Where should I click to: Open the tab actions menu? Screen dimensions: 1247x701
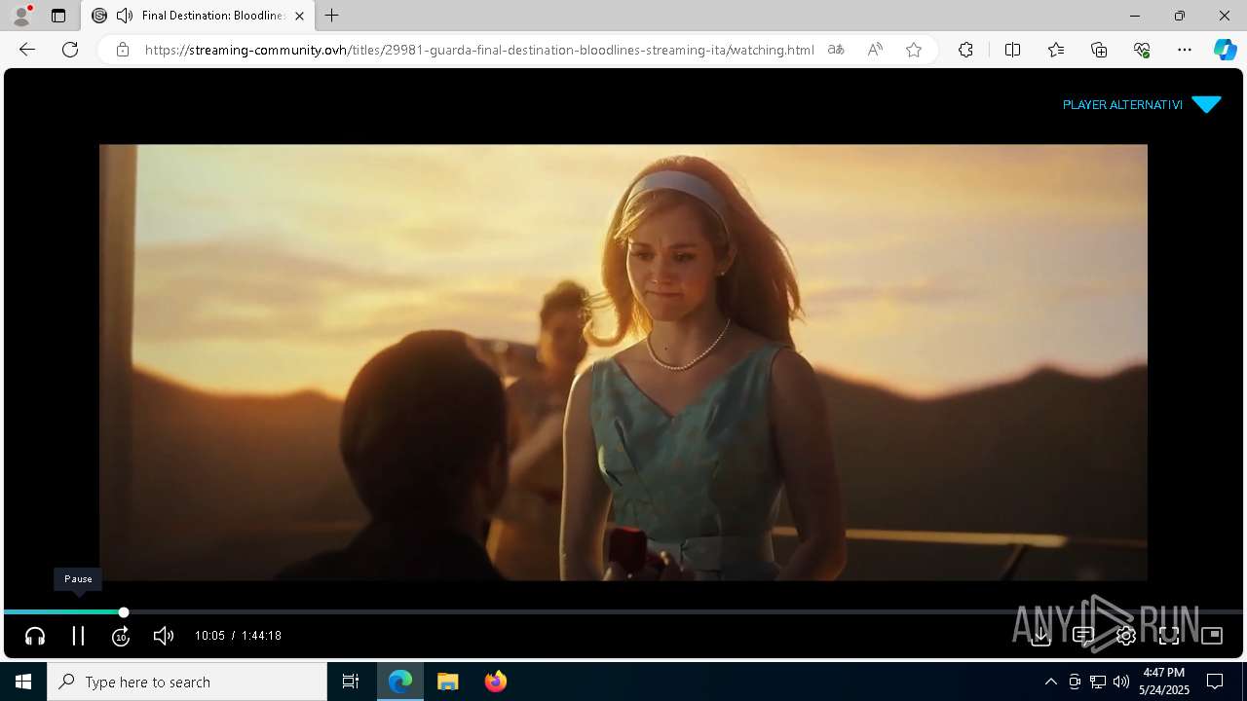tap(58, 16)
